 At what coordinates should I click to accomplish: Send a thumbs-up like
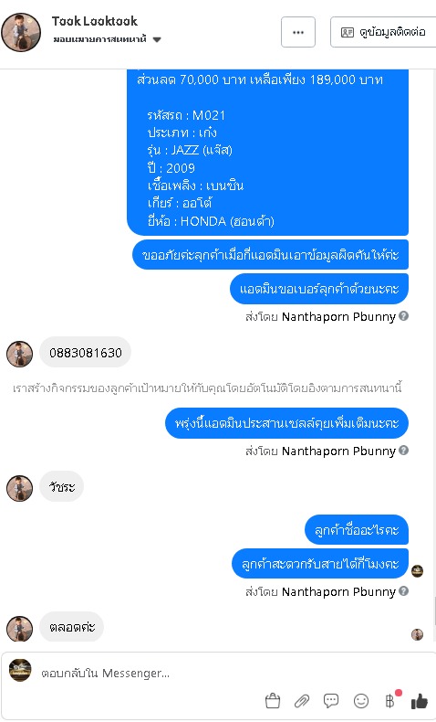pyautogui.click(x=420, y=701)
